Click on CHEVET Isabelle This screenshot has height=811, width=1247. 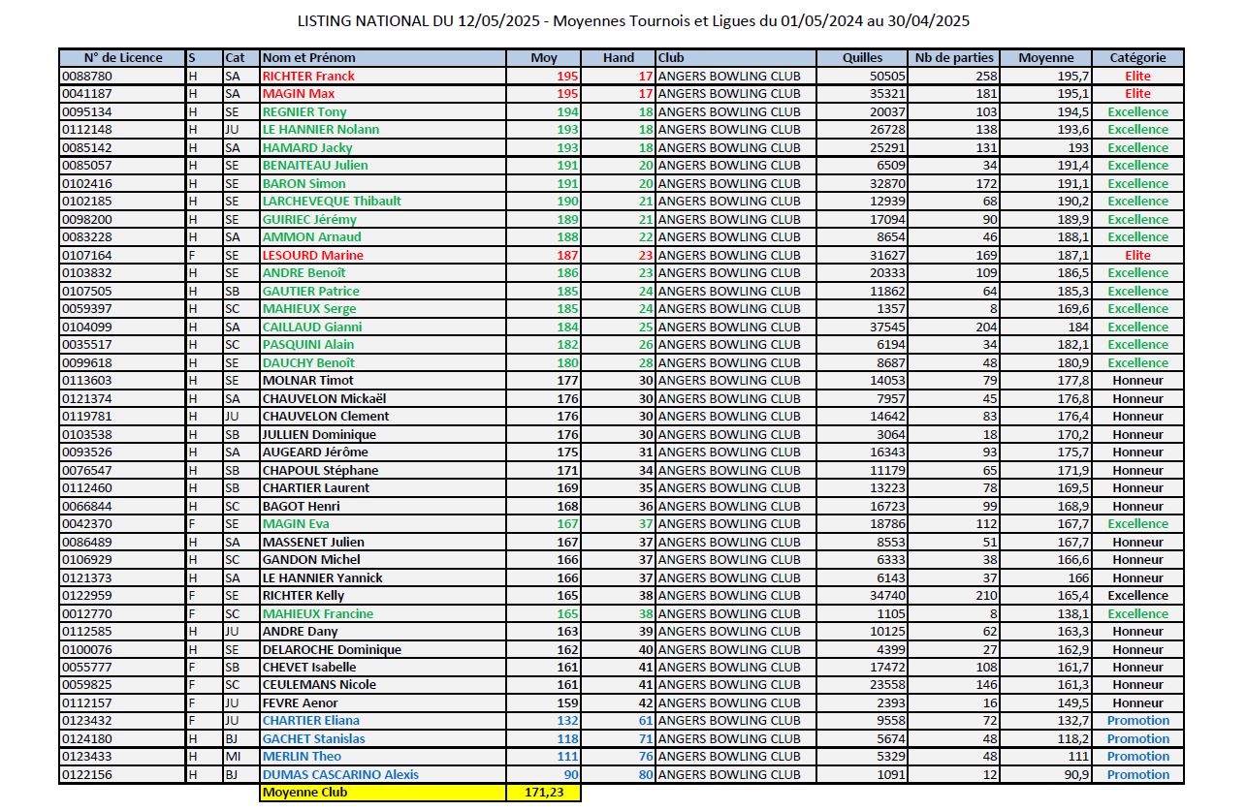tap(383, 667)
